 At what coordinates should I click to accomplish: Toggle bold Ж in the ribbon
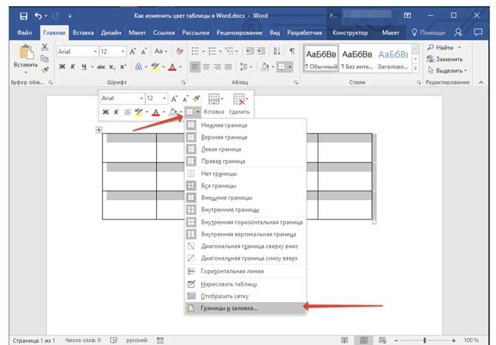coord(62,67)
